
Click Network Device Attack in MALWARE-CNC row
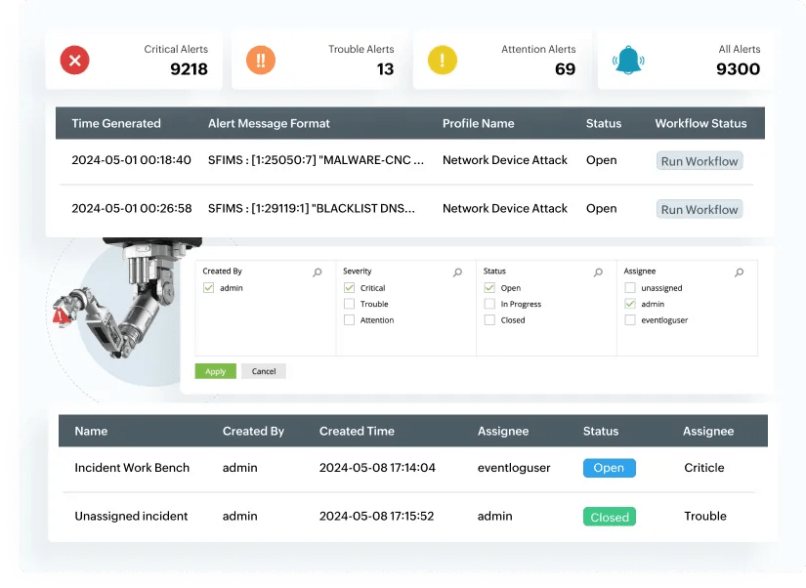coord(505,160)
